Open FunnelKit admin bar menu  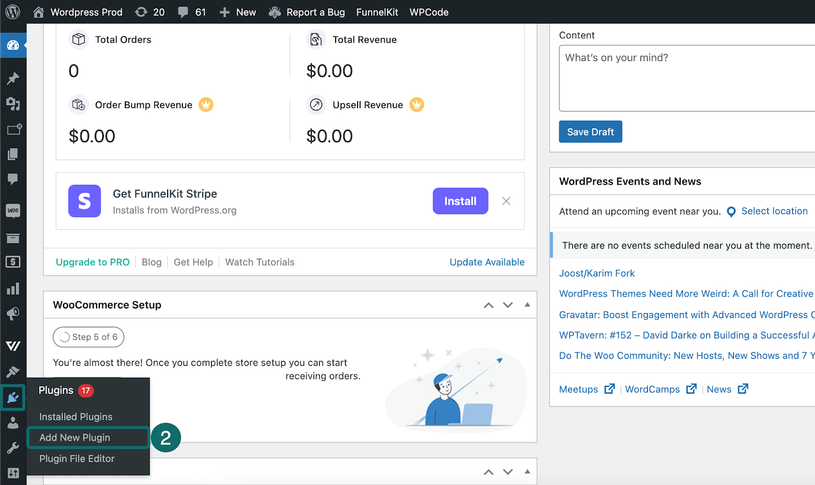tap(377, 12)
